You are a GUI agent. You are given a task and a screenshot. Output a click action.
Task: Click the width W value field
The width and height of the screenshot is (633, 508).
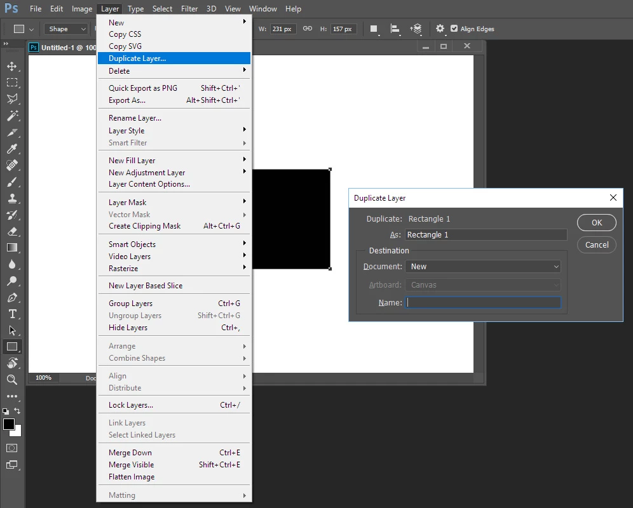tap(283, 29)
